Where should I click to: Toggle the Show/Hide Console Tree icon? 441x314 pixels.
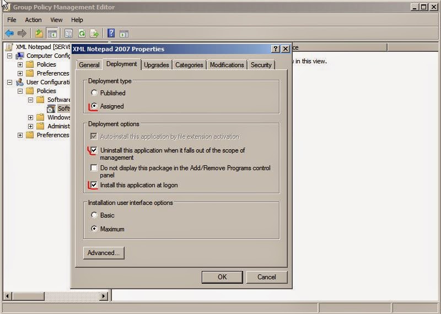[x=52, y=34]
